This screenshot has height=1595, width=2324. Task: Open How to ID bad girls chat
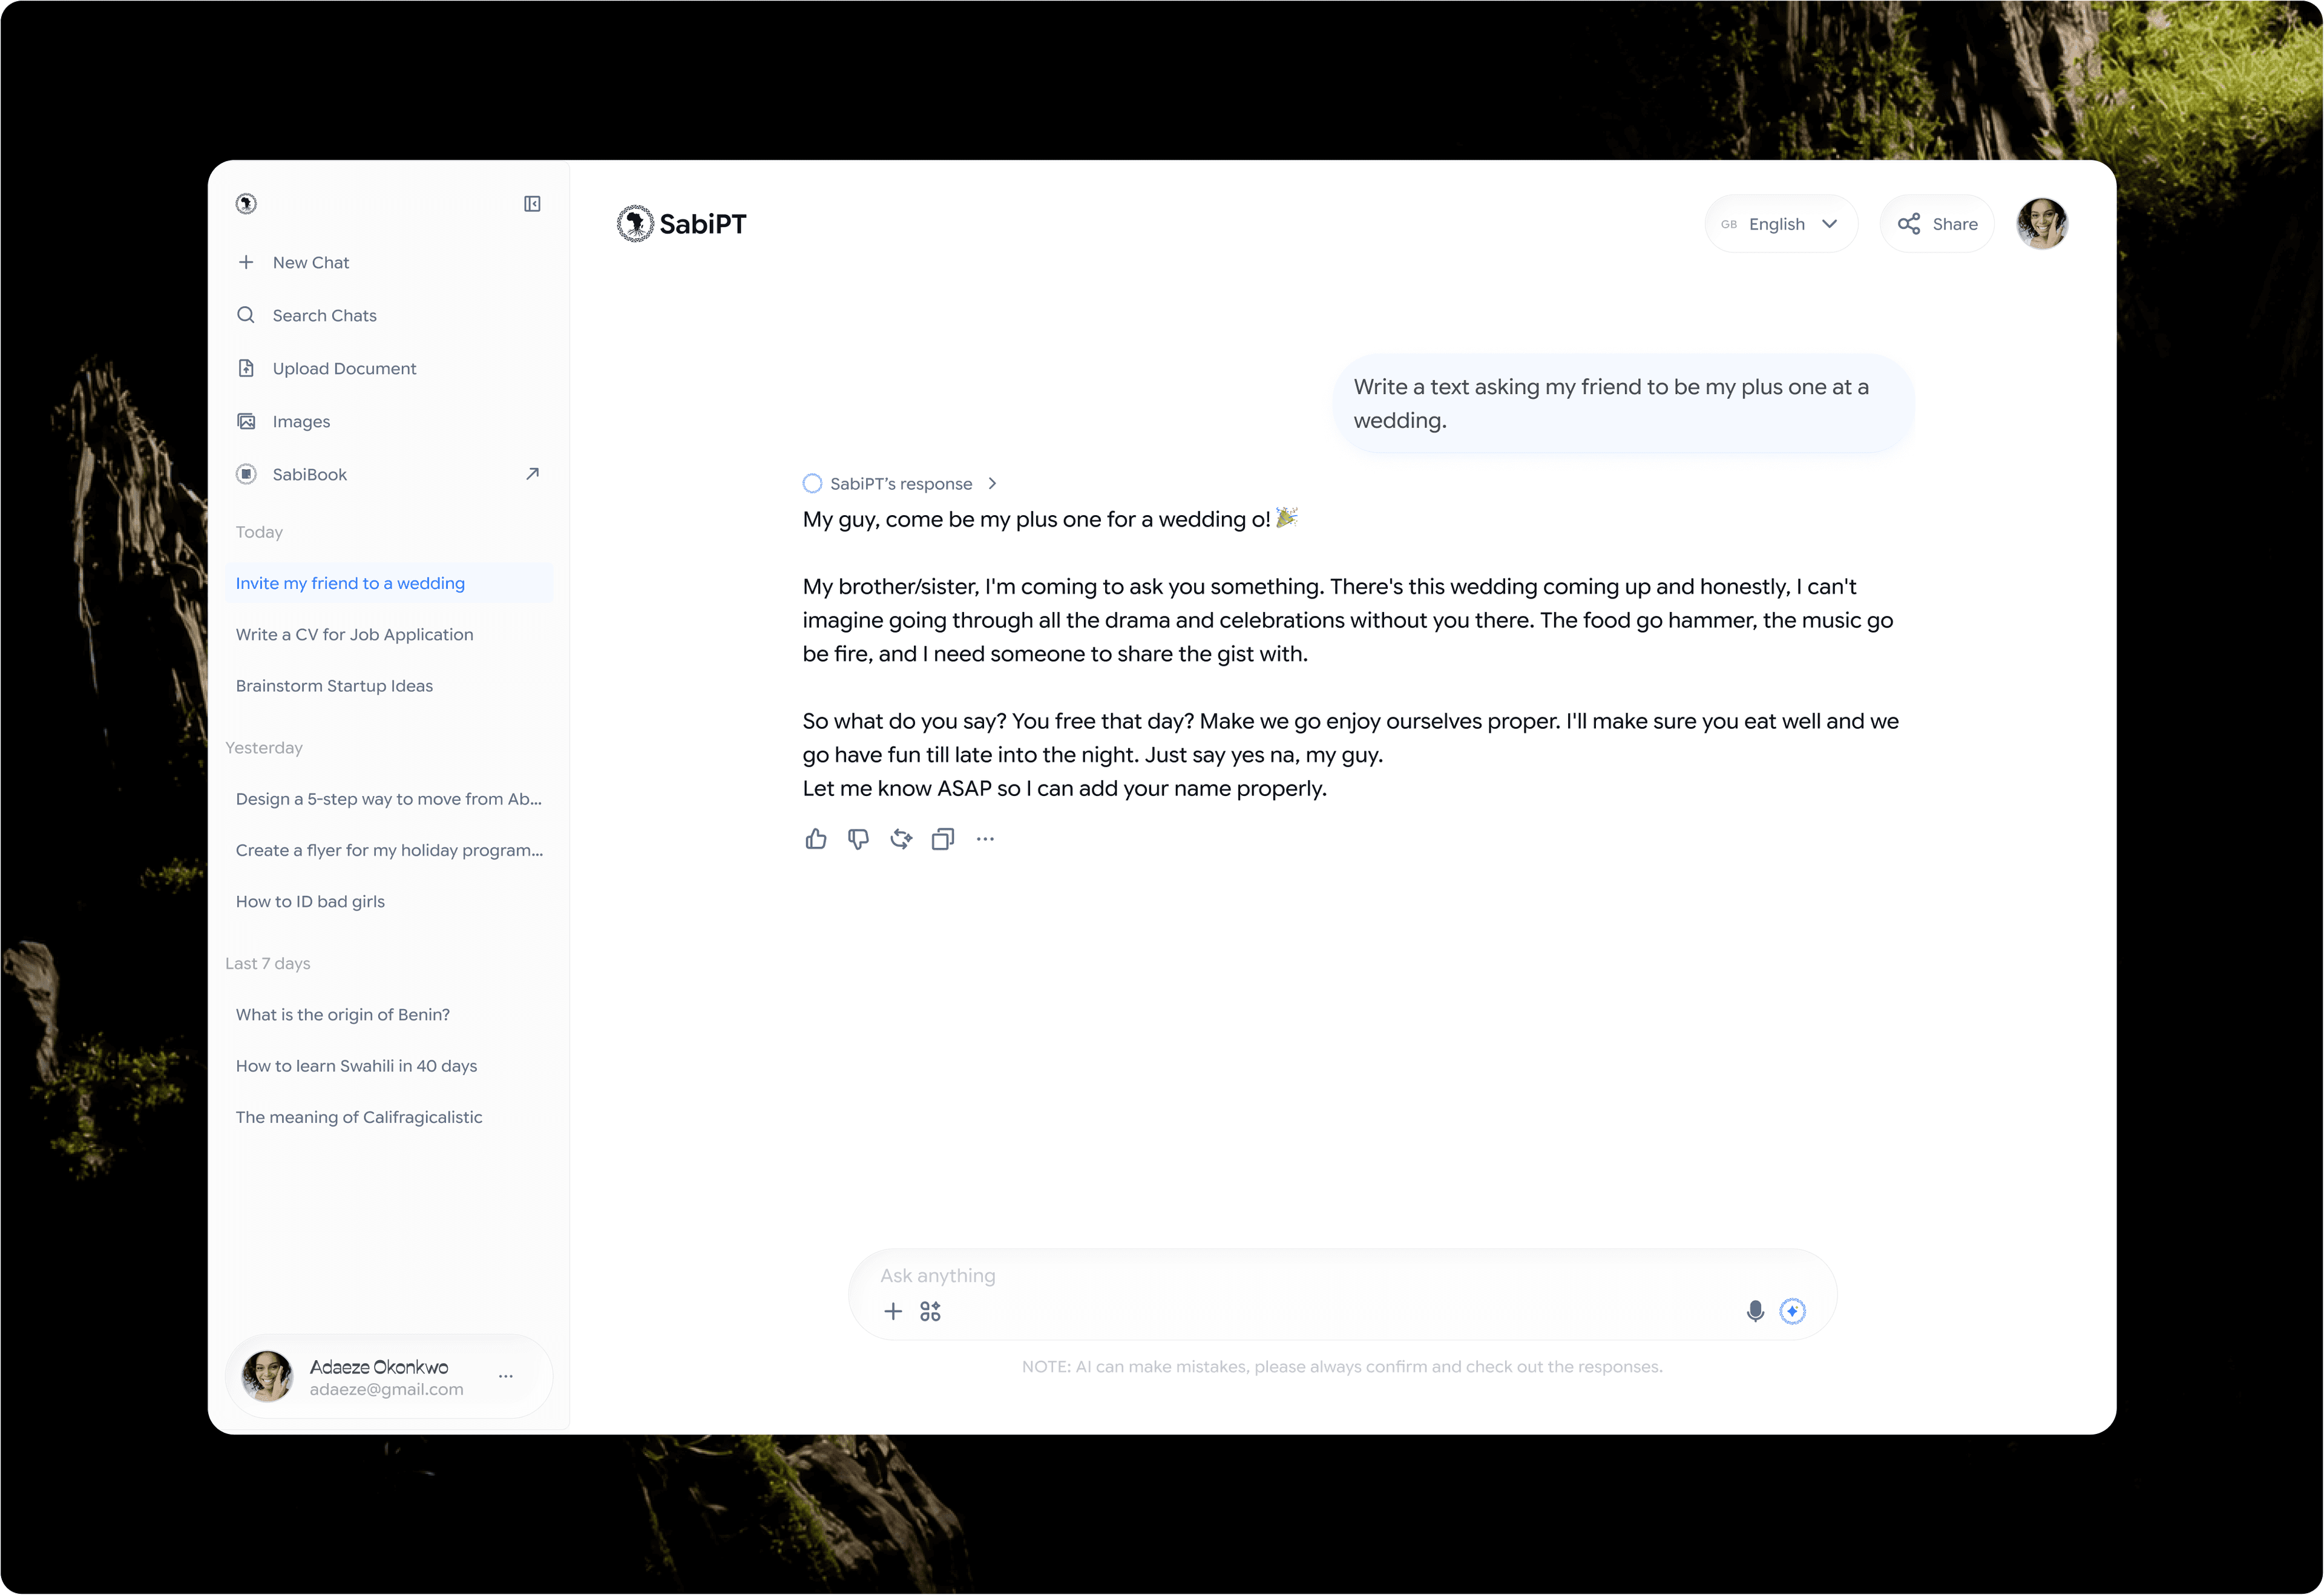310,901
